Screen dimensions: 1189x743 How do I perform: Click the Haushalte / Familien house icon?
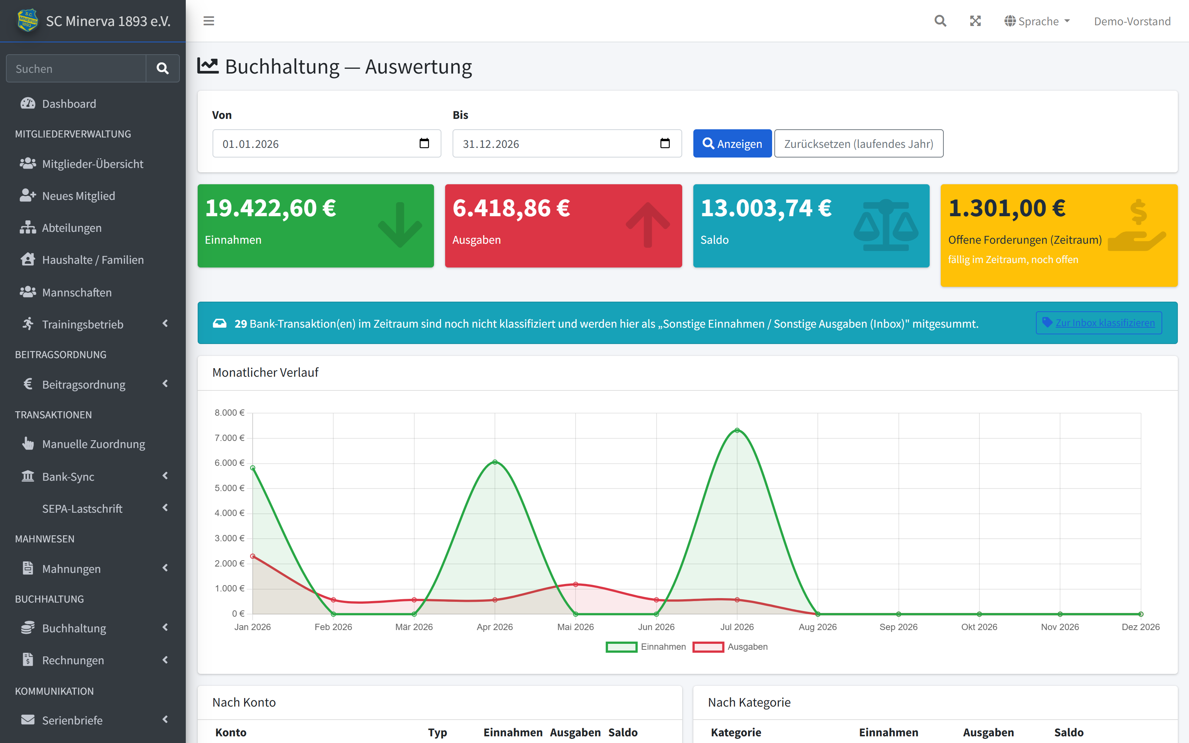tap(28, 259)
